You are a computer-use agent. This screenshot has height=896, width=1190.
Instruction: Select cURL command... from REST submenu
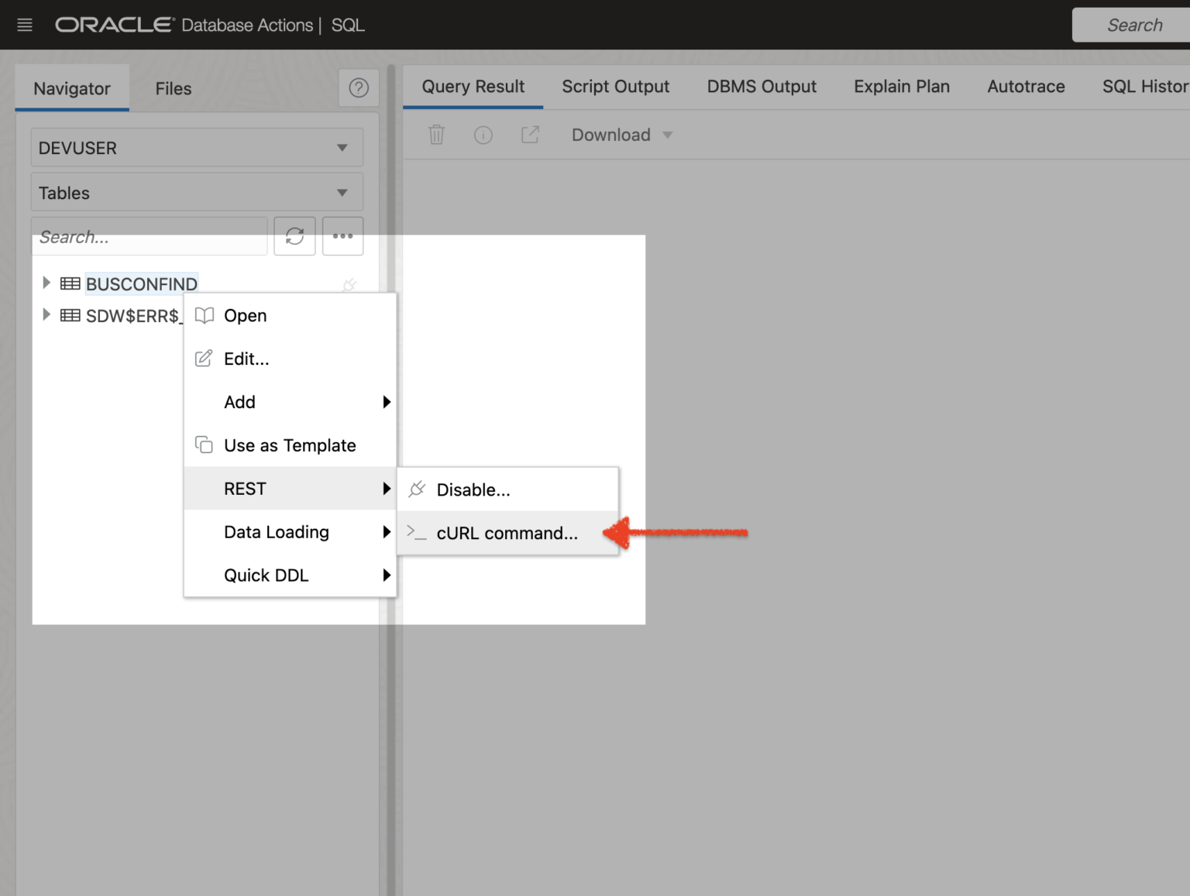point(507,533)
